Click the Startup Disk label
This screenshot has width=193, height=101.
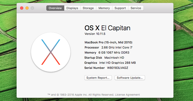click(x=93, y=58)
